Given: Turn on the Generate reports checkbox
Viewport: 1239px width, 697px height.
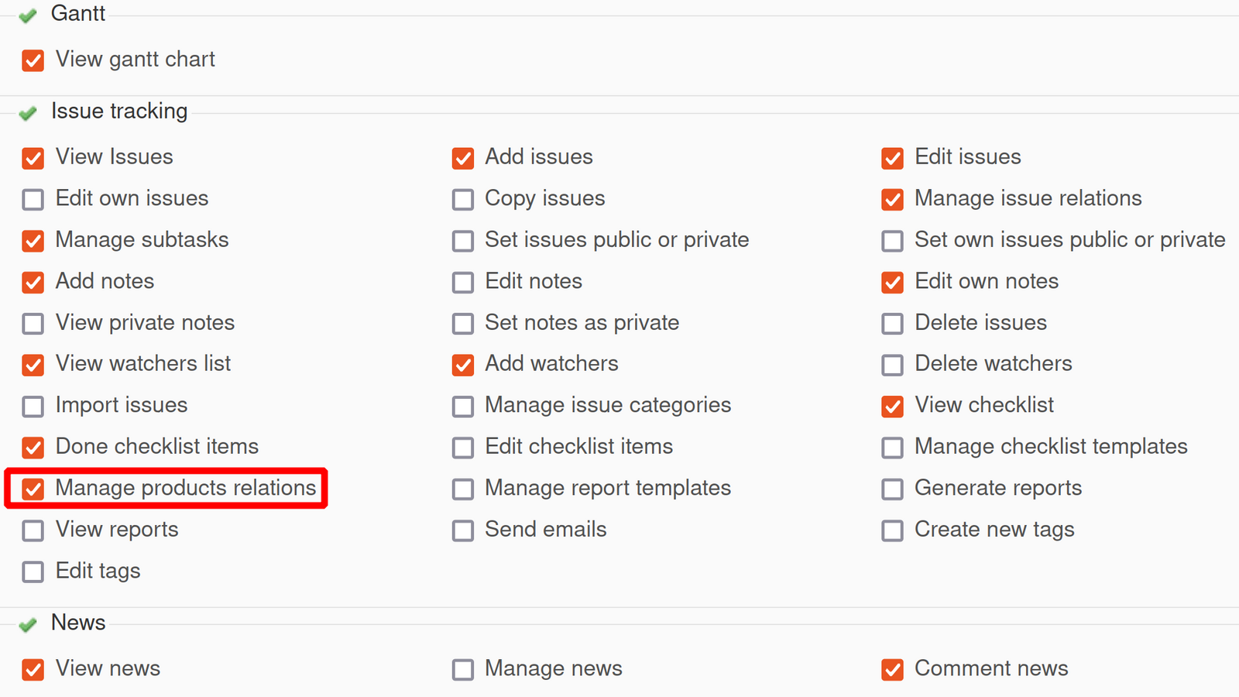Looking at the screenshot, I should [x=892, y=489].
